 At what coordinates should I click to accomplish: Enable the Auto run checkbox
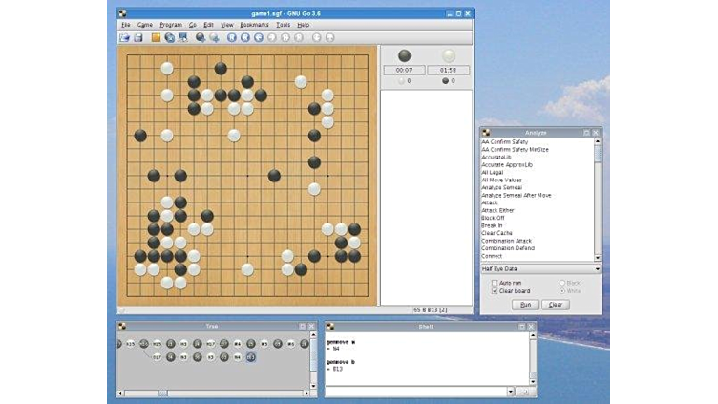click(494, 283)
